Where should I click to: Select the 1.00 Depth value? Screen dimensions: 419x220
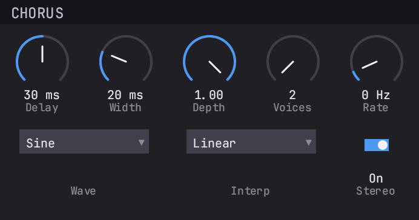click(209, 95)
